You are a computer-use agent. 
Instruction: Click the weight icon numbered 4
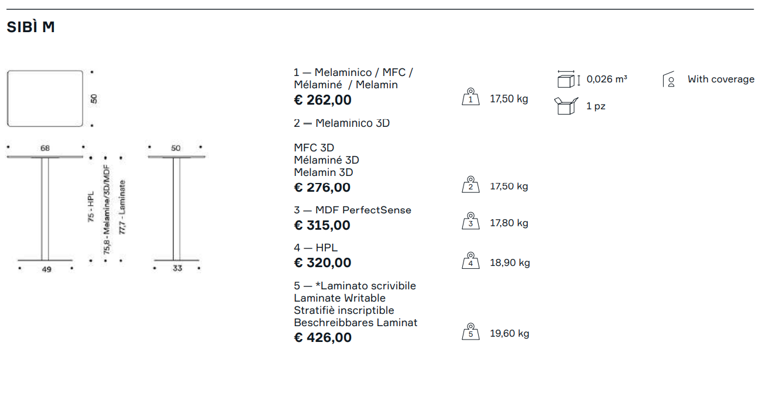point(471,261)
